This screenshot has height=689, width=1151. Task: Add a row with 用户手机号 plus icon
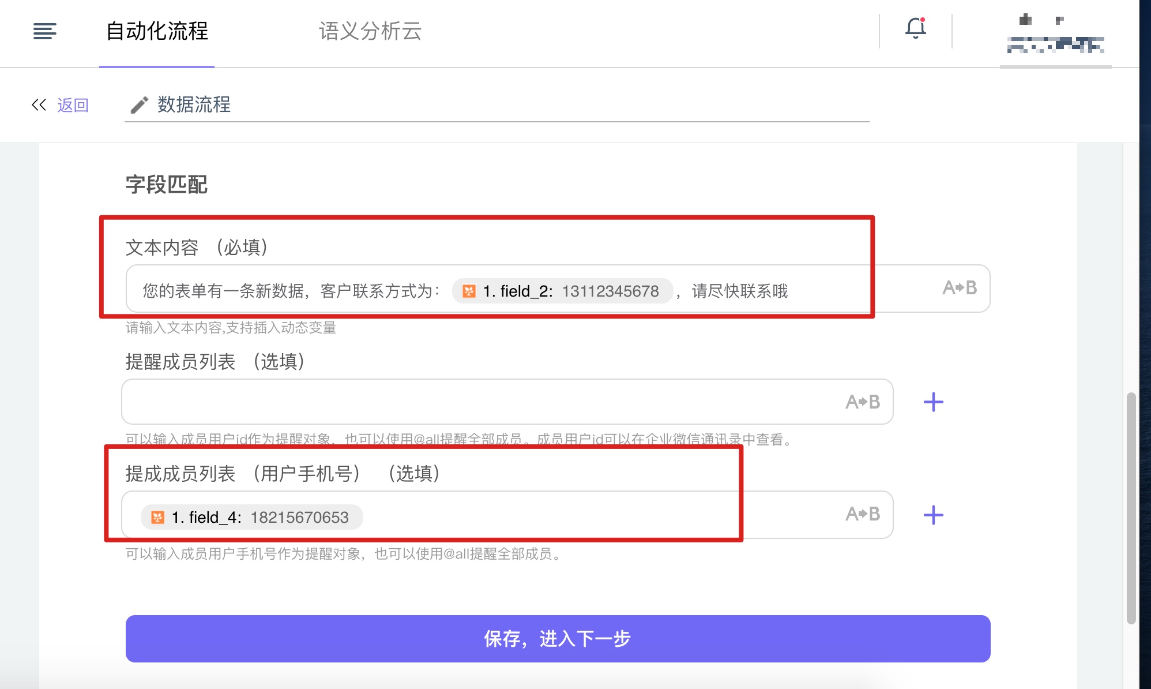click(x=934, y=515)
